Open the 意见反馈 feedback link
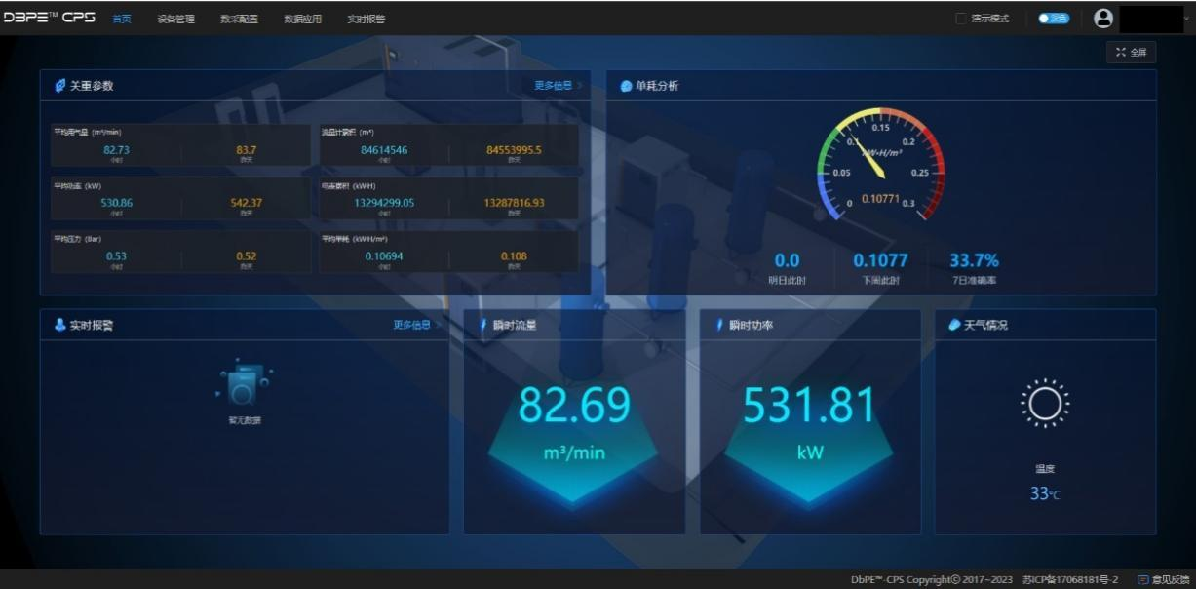The image size is (1196, 589). (x=1164, y=580)
